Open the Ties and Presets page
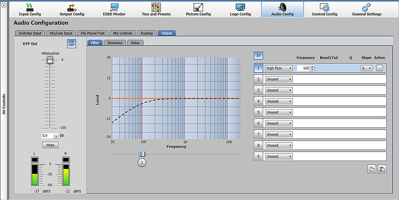 point(156,9)
